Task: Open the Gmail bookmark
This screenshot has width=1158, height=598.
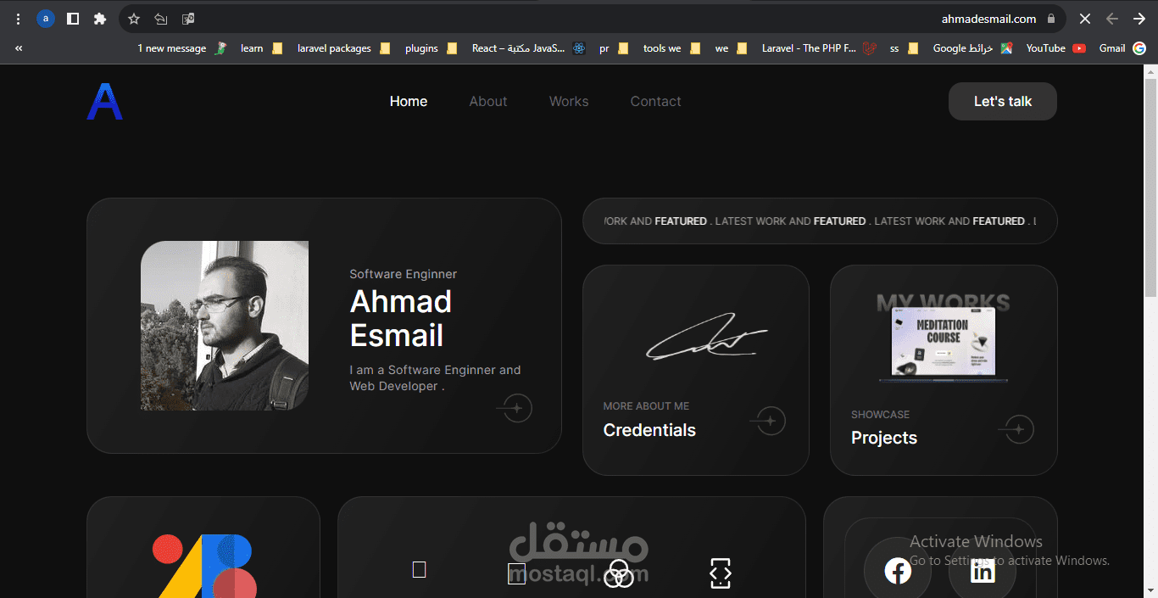Action: (x=1123, y=48)
